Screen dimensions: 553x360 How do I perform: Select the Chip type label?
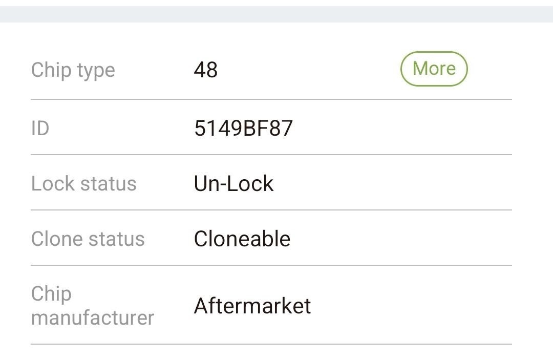73,70
